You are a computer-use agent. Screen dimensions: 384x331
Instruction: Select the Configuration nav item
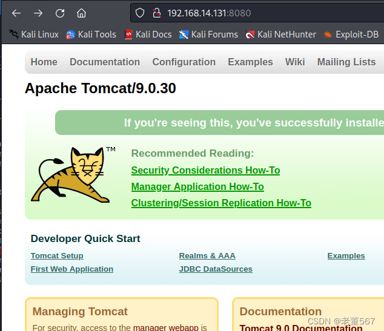tap(184, 62)
